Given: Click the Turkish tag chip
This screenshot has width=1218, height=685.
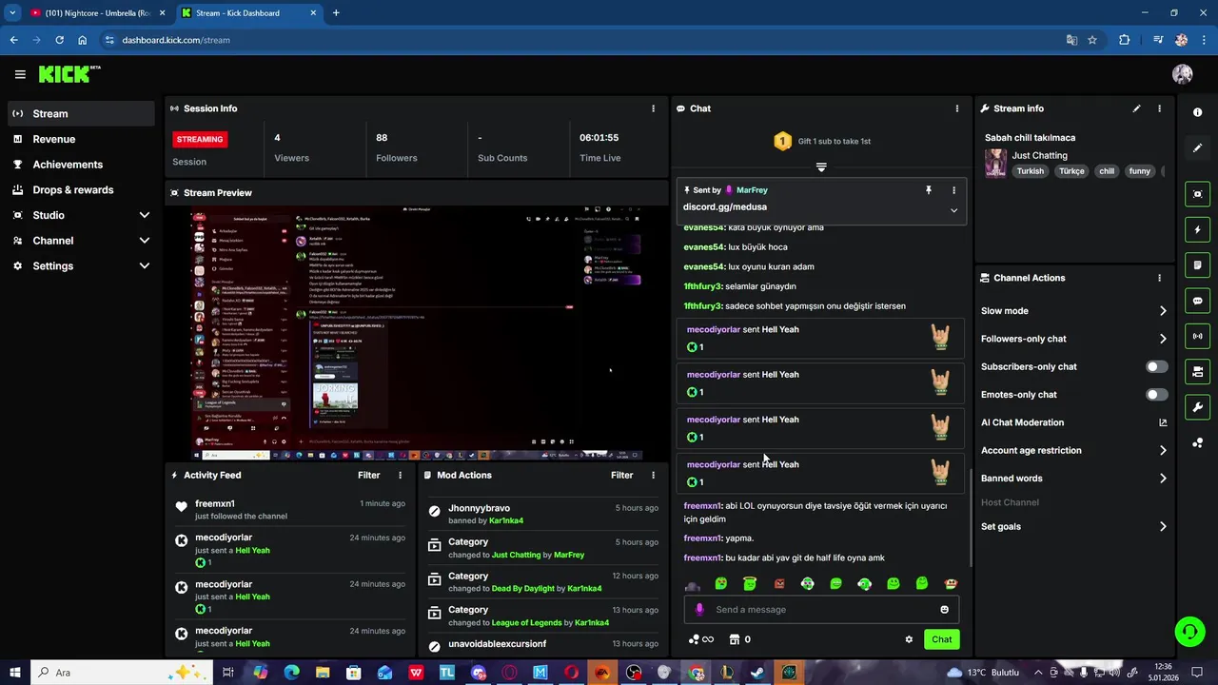Looking at the screenshot, I should coord(1030,171).
